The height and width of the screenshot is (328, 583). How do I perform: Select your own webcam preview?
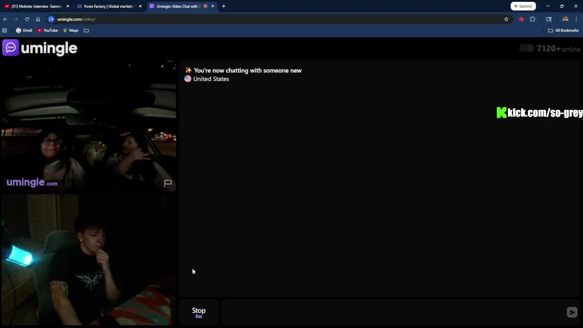tap(88, 260)
